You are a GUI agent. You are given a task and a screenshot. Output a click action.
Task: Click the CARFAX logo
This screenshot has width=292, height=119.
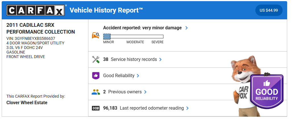(36, 11)
